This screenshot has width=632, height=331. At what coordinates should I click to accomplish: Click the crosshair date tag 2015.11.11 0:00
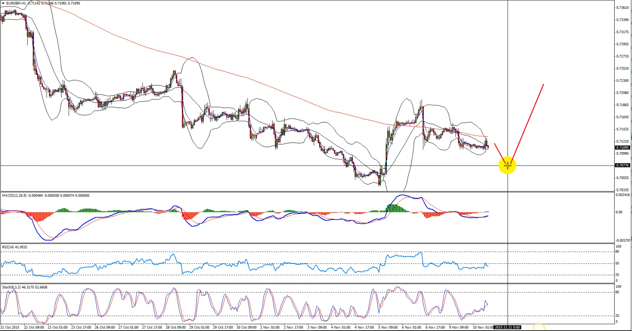pos(507,327)
